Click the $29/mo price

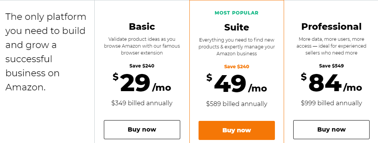coord(142,83)
